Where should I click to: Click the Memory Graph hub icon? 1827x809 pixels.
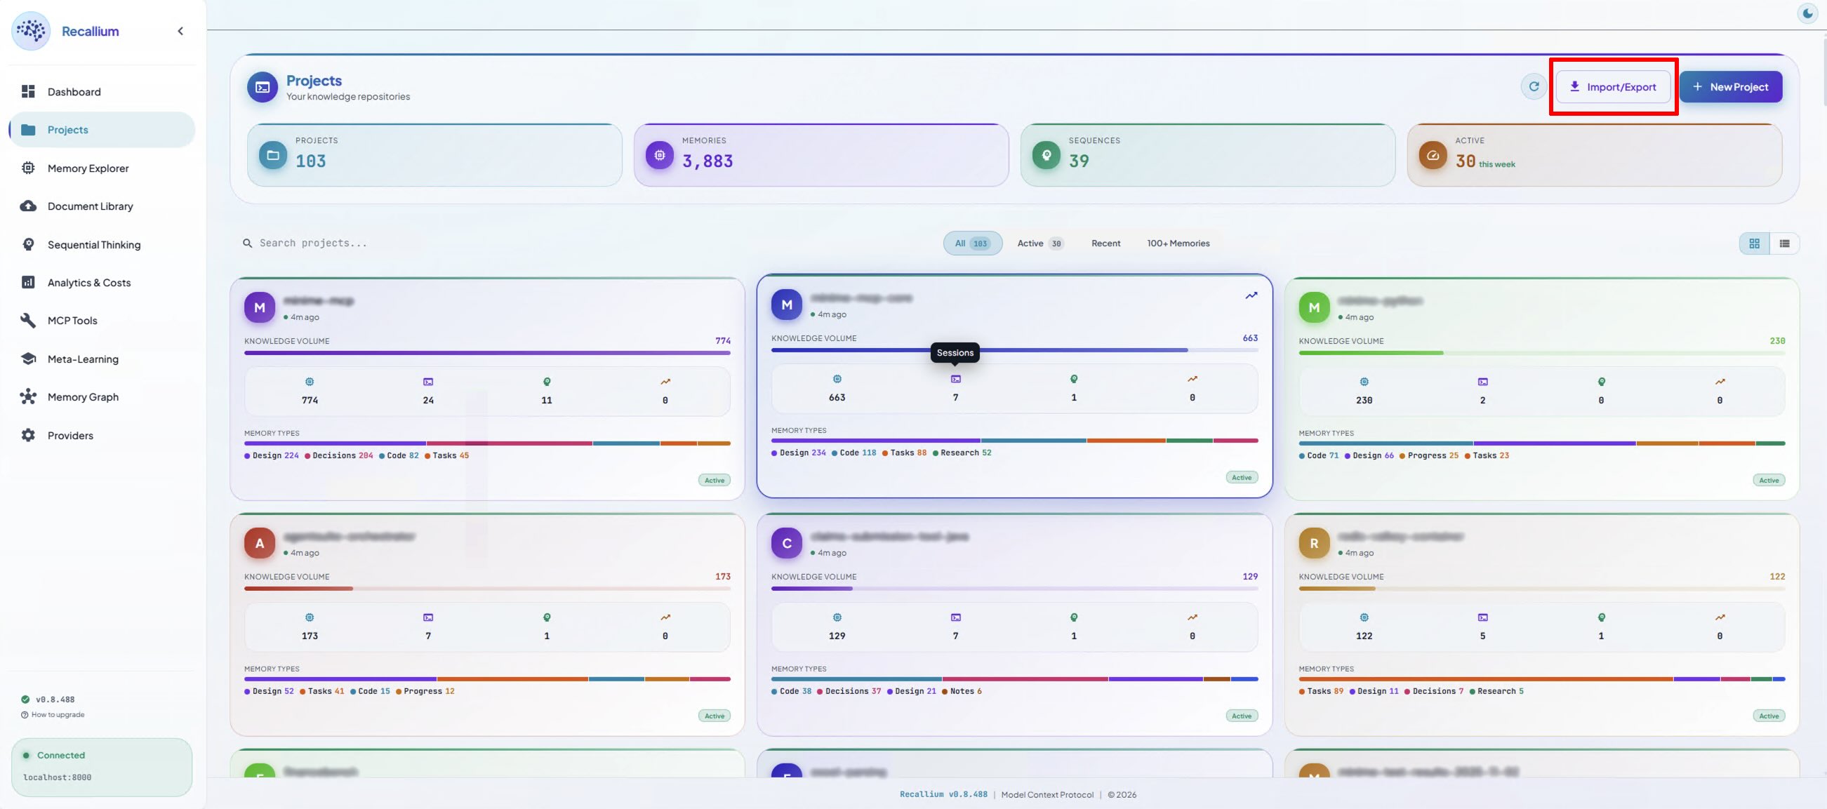(x=28, y=397)
